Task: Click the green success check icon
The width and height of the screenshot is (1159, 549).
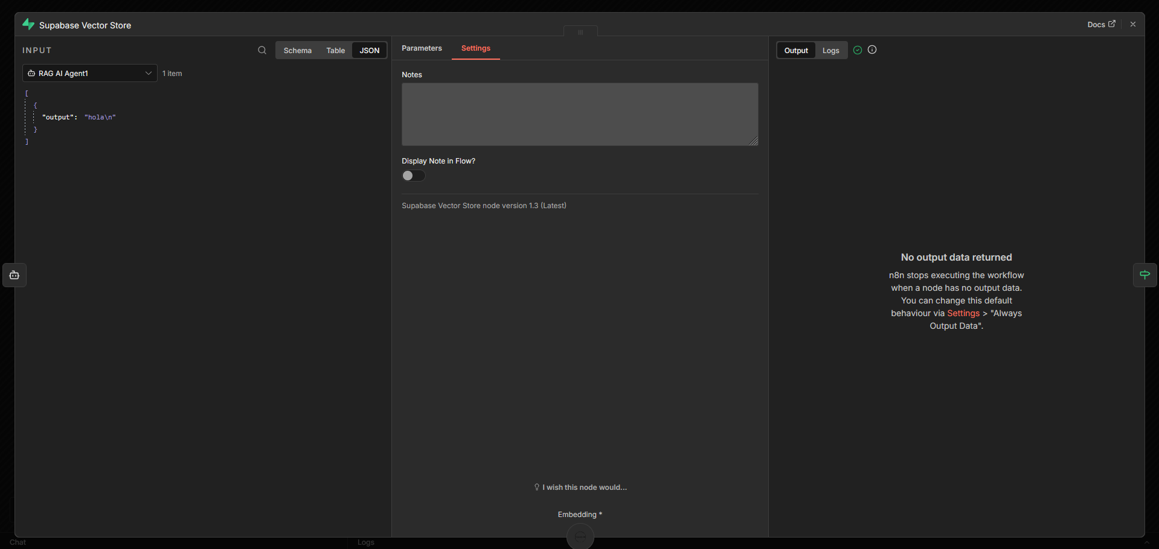Action: pyautogui.click(x=858, y=50)
